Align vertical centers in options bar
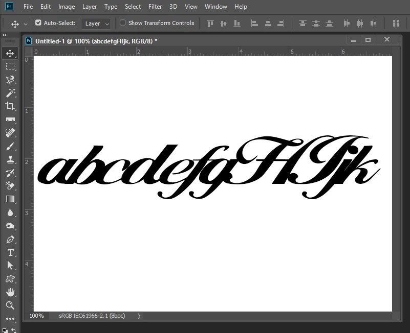The width and height of the screenshot is (410, 333). (x=224, y=23)
